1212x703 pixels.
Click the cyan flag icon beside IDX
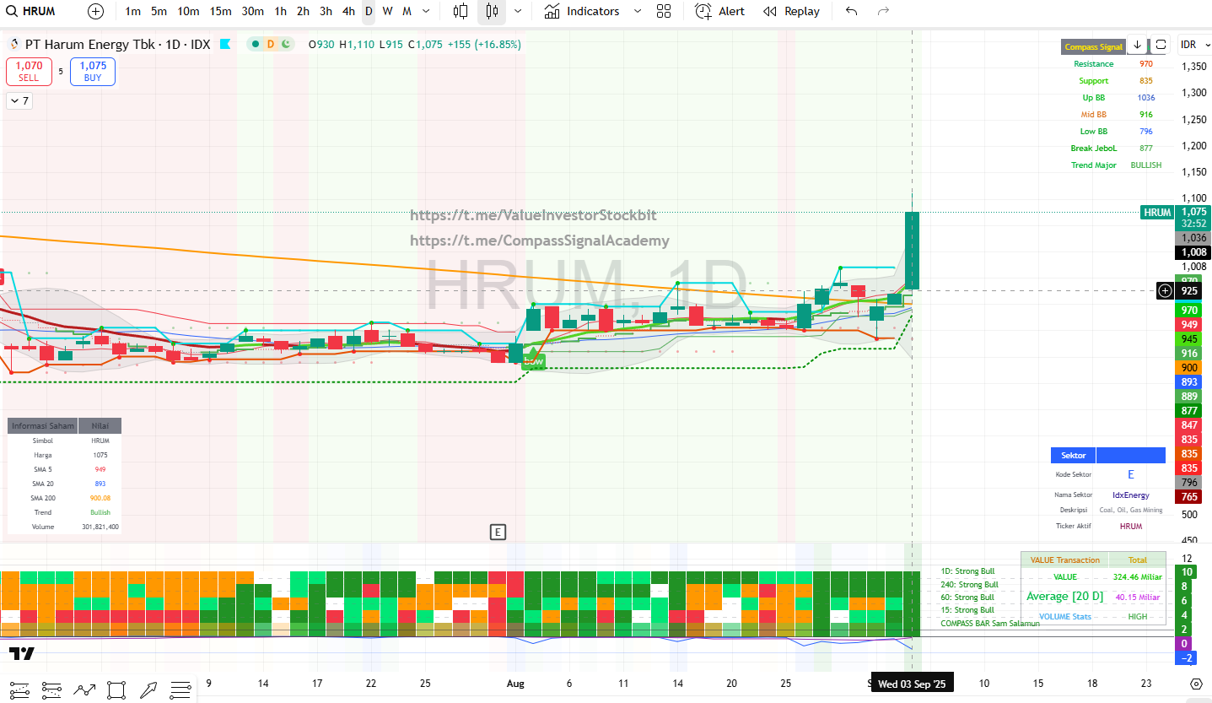point(225,44)
